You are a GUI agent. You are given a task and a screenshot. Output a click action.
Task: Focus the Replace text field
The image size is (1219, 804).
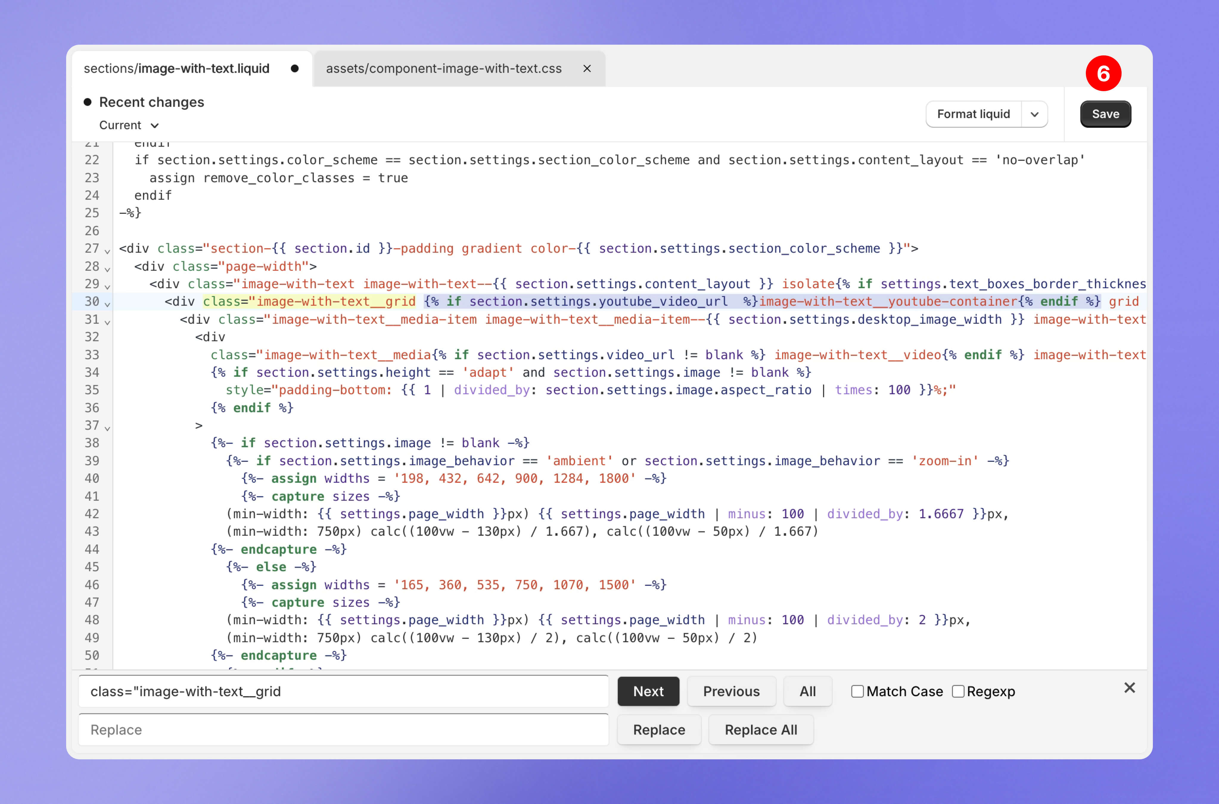343,730
